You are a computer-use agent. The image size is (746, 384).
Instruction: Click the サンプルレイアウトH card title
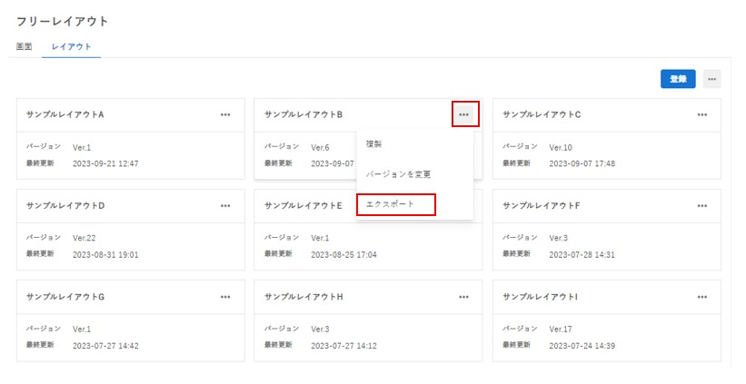pos(303,297)
